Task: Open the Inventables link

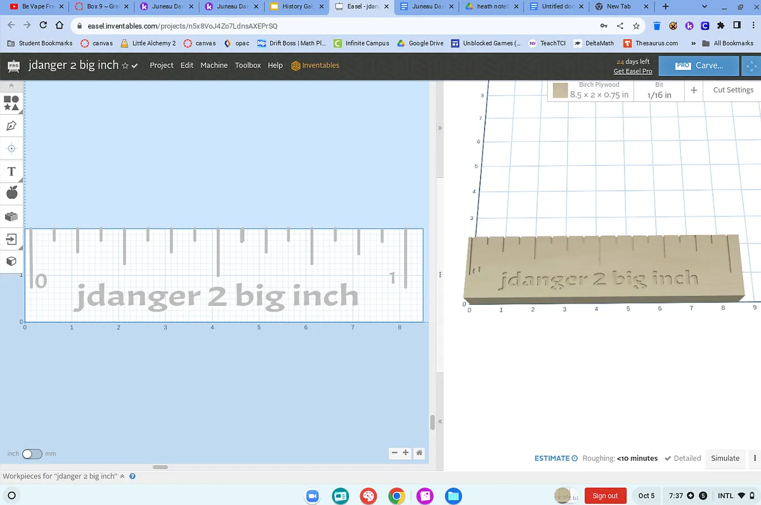Action: tap(315, 65)
